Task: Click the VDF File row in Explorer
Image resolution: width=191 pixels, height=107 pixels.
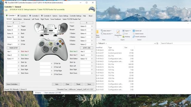Action: [x=115, y=50]
